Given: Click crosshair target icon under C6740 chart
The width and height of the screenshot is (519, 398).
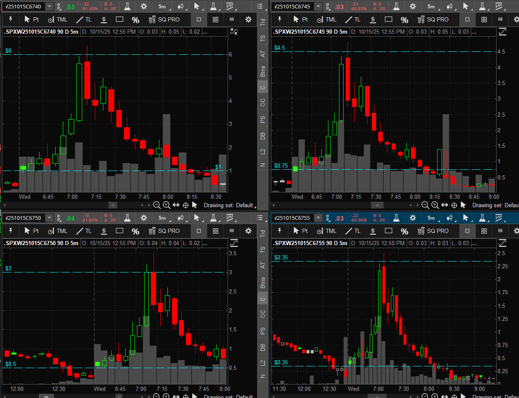Looking at the screenshot, I should tap(185, 205).
